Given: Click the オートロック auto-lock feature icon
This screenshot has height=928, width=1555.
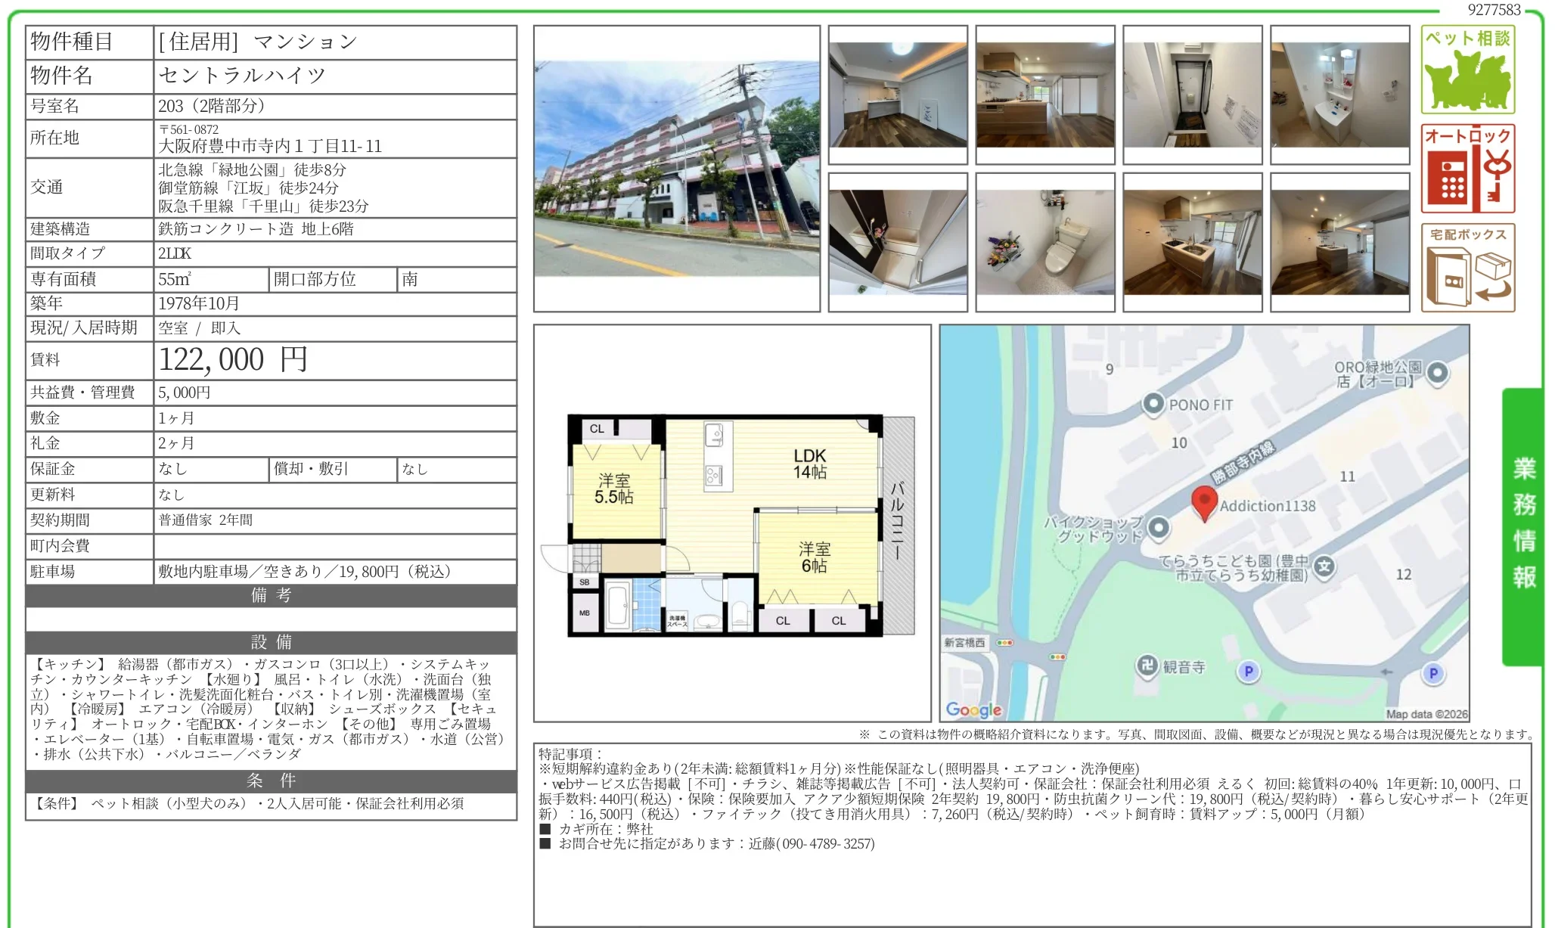Looking at the screenshot, I should click(1467, 168).
